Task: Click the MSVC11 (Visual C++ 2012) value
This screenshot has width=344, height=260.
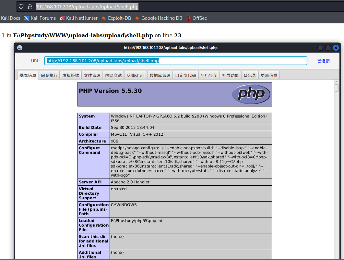Action: coord(137,134)
